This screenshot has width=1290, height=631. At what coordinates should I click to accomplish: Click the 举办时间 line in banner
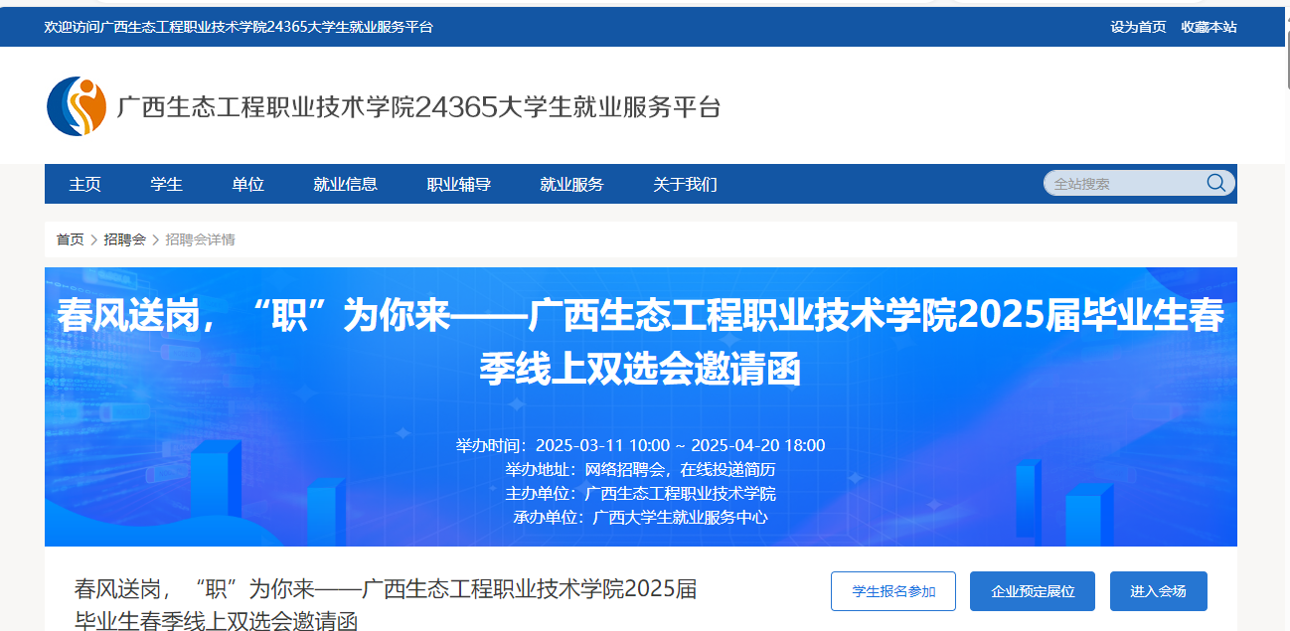(x=640, y=445)
